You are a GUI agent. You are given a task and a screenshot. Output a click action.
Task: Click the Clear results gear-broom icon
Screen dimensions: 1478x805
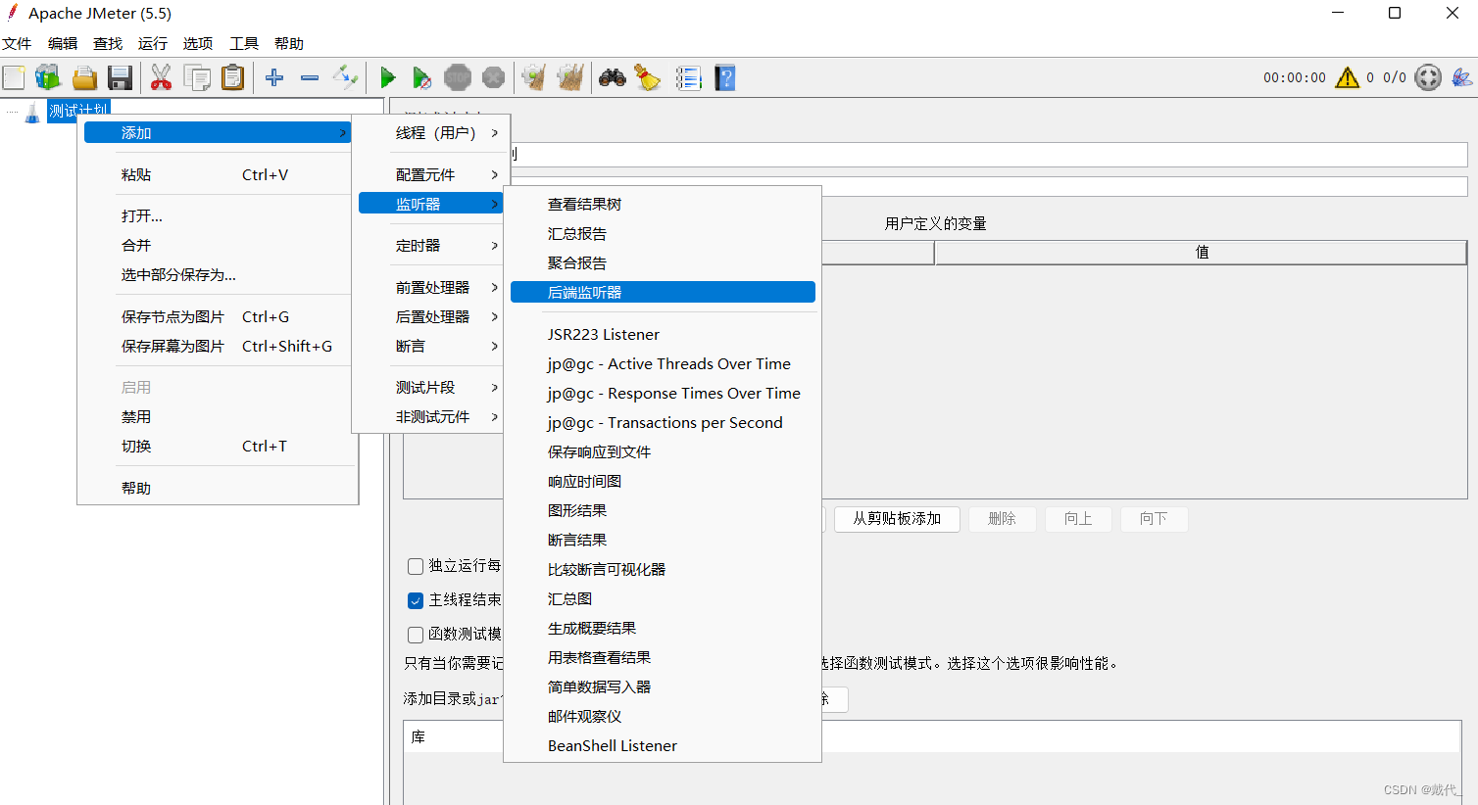pos(534,77)
